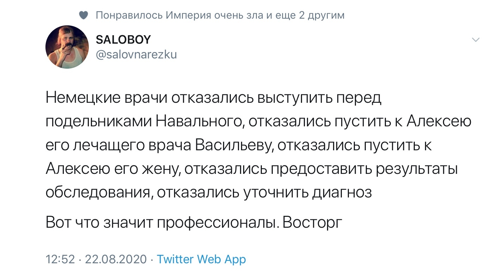Screen dimensions: 498x277
Task: Click the 22.08.2020 tweet date
Action: [116, 259]
